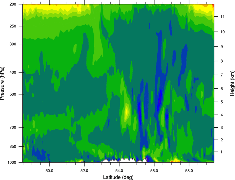
Task: Click the Height (km) axis title
Action: (232, 83)
